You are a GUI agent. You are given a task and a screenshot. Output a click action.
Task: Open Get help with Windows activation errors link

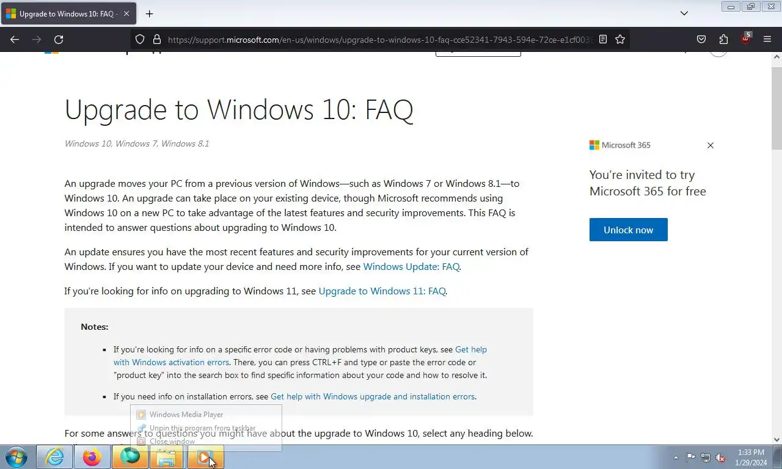(300, 356)
